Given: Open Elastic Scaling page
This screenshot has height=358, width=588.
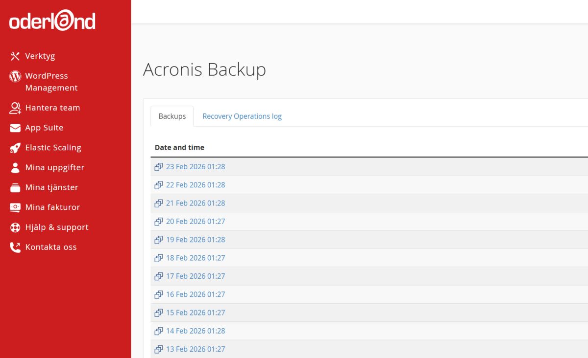Looking at the screenshot, I should click(x=53, y=148).
